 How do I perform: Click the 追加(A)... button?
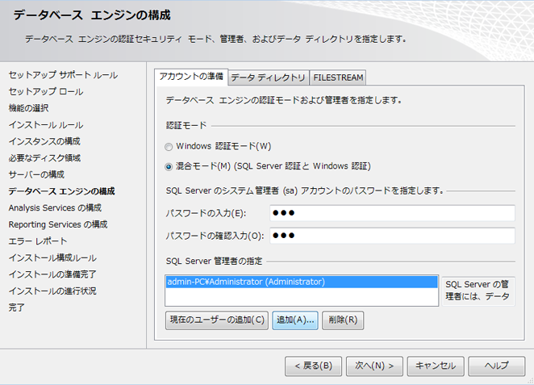(295, 320)
